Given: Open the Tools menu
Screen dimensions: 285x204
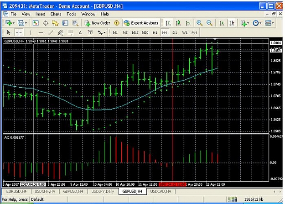Looking at the screenshot, I should 71,14.
